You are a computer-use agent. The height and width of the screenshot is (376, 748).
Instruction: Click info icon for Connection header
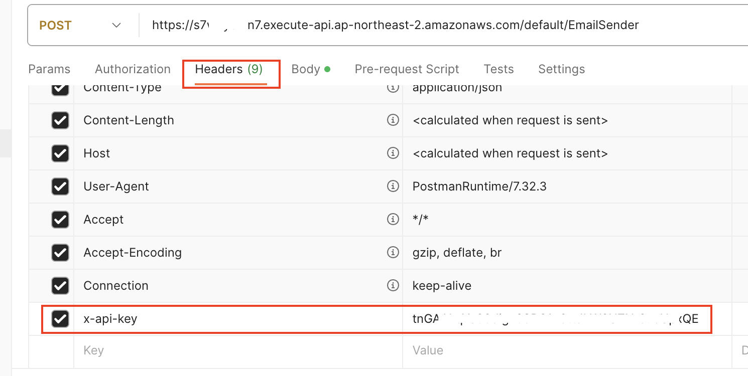tap(393, 286)
